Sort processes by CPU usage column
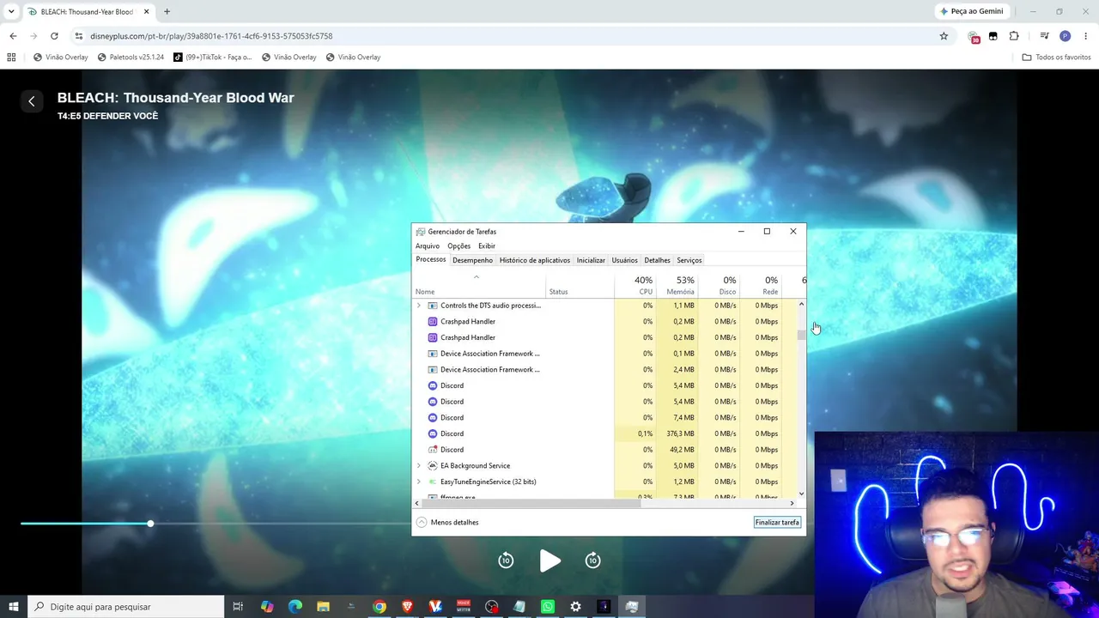 (636, 286)
